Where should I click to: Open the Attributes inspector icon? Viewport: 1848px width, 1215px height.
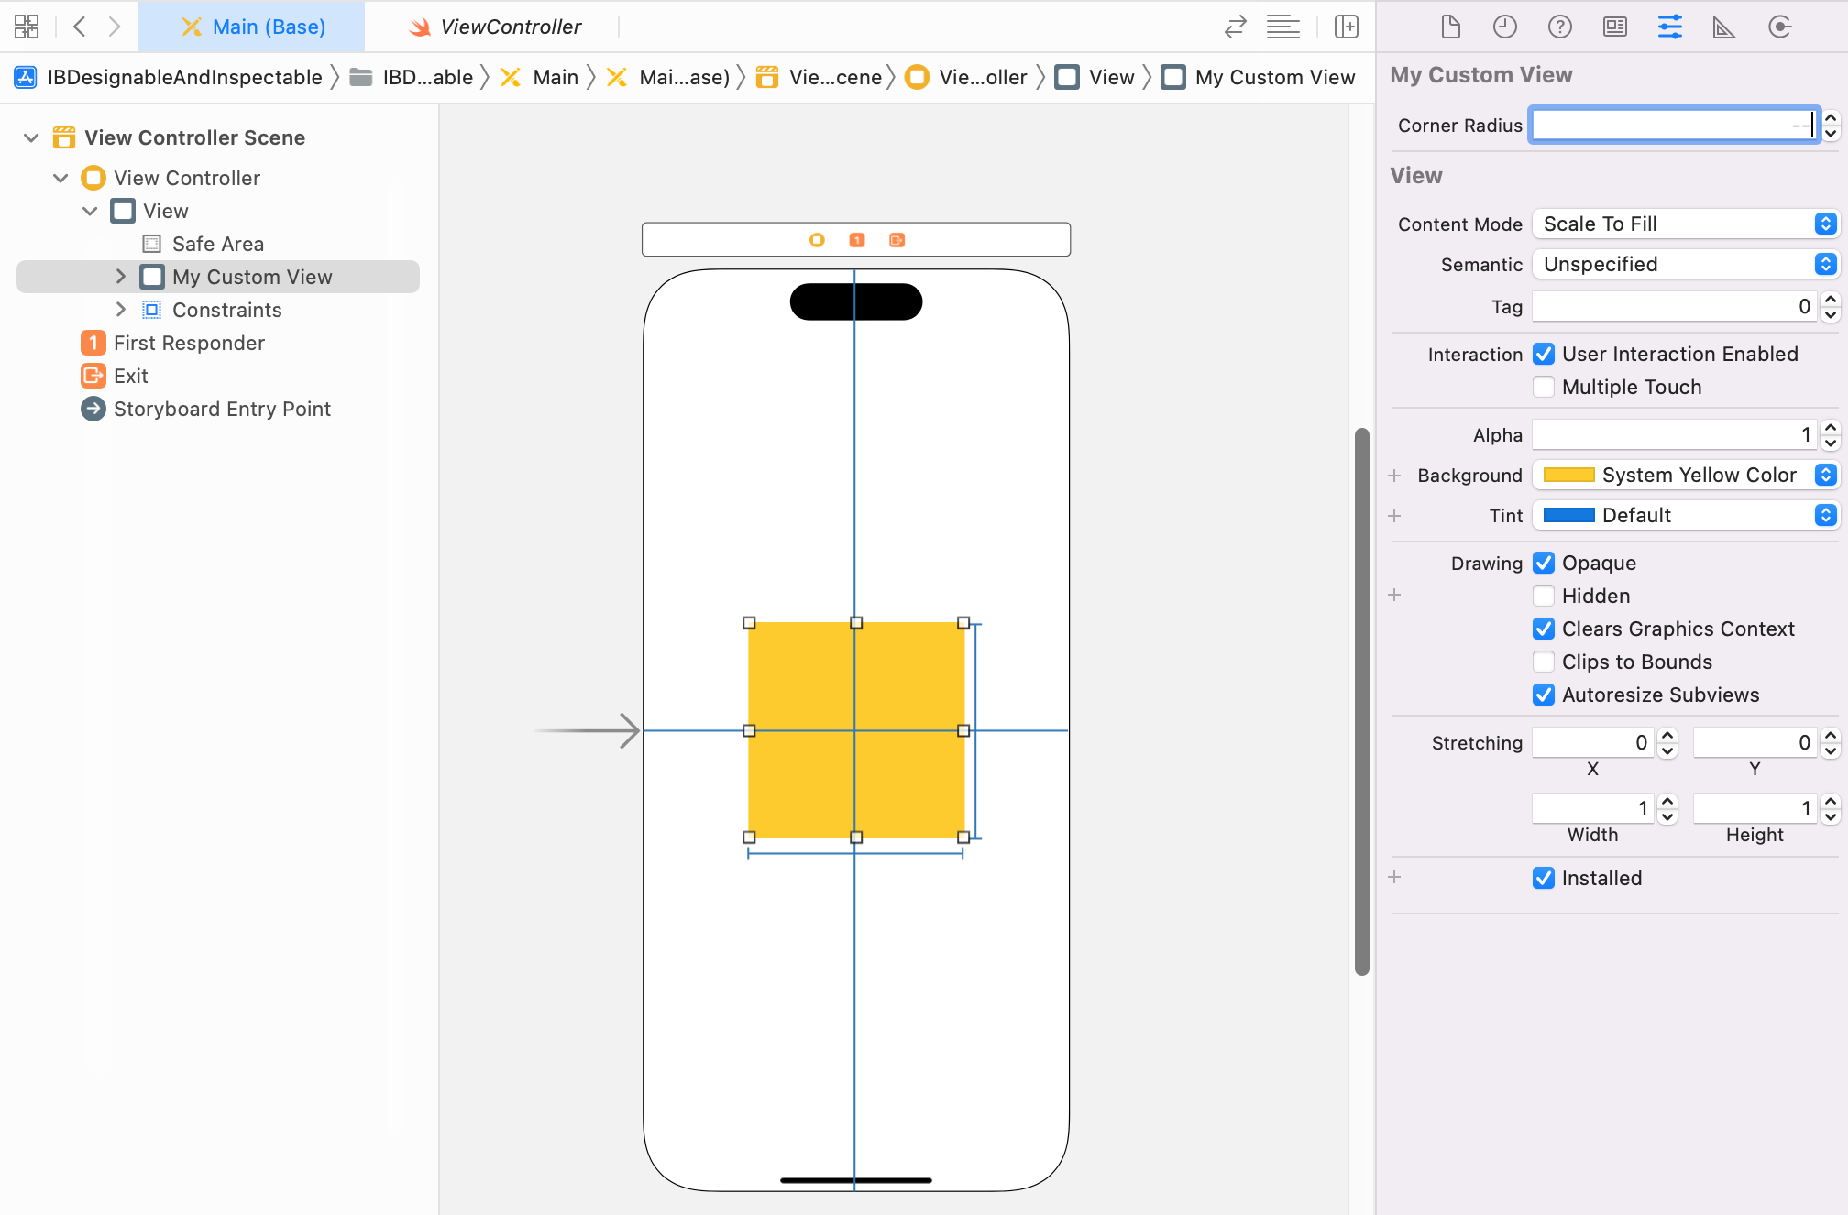1669,27
